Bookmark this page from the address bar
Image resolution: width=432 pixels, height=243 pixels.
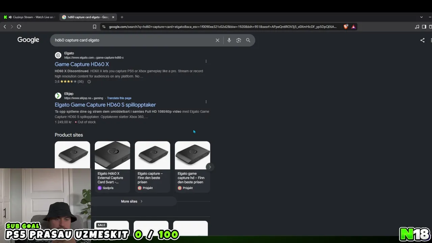click(x=94, y=27)
